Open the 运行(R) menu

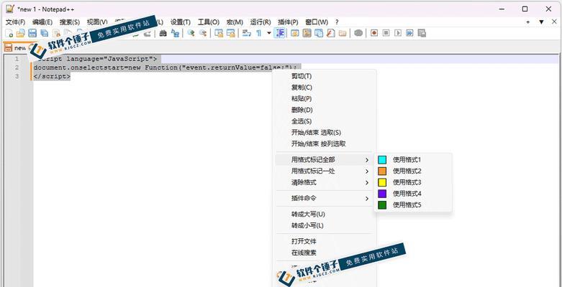pos(260,22)
